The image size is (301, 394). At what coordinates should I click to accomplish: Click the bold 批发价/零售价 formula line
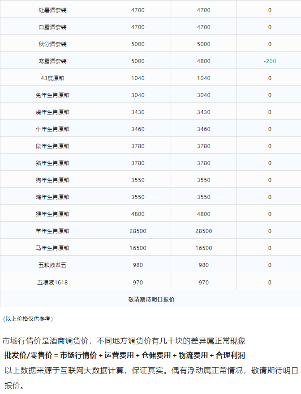(125, 355)
